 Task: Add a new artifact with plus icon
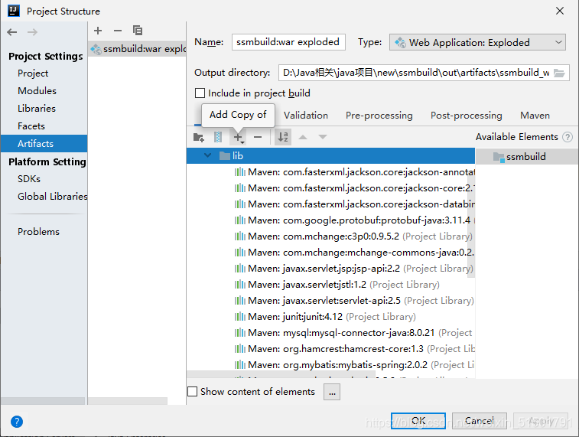98,31
